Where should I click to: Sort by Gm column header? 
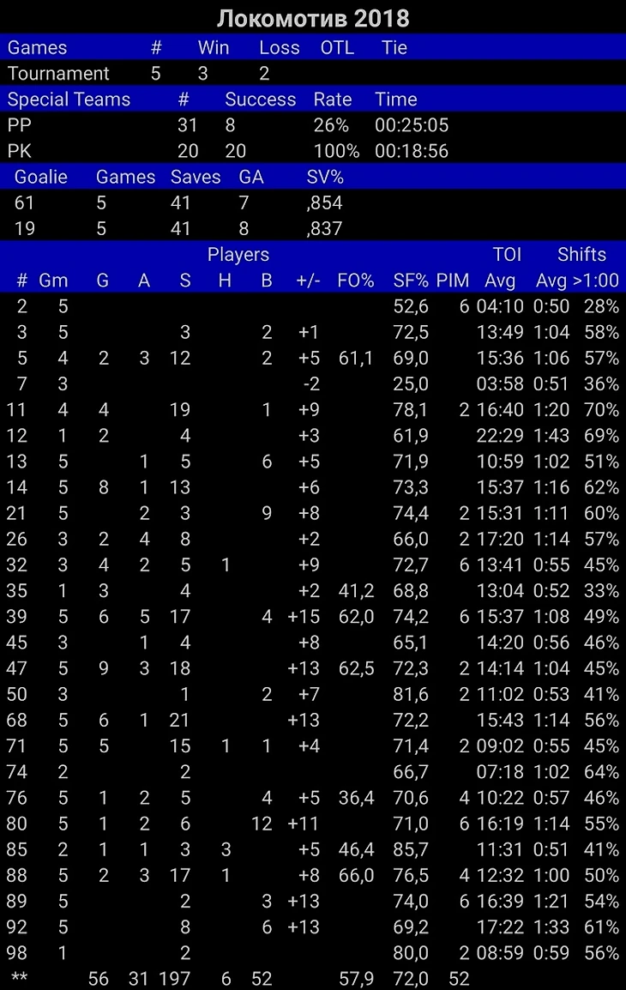[x=53, y=281]
